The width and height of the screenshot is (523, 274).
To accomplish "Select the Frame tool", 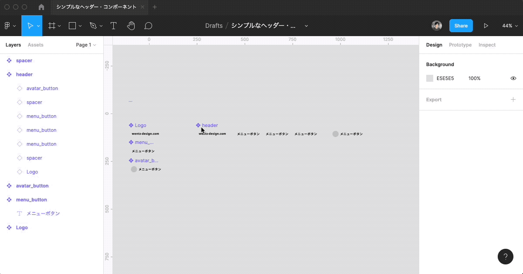I will coord(51,26).
